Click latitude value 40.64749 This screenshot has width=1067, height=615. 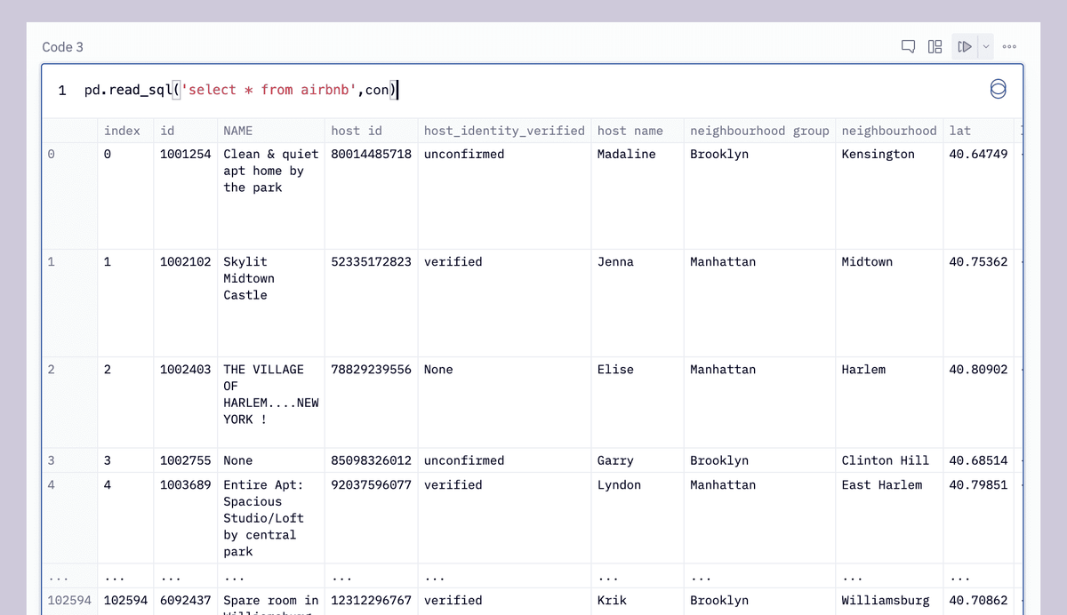(978, 154)
